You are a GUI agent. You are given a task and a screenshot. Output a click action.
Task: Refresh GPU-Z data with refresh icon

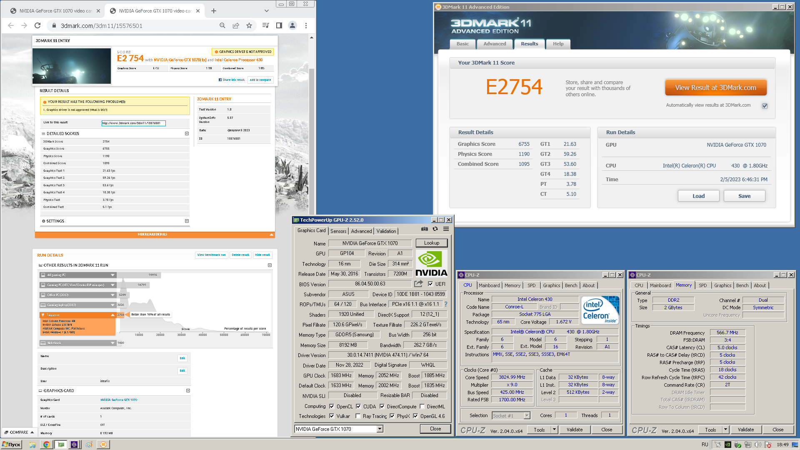tap(435, 229)
